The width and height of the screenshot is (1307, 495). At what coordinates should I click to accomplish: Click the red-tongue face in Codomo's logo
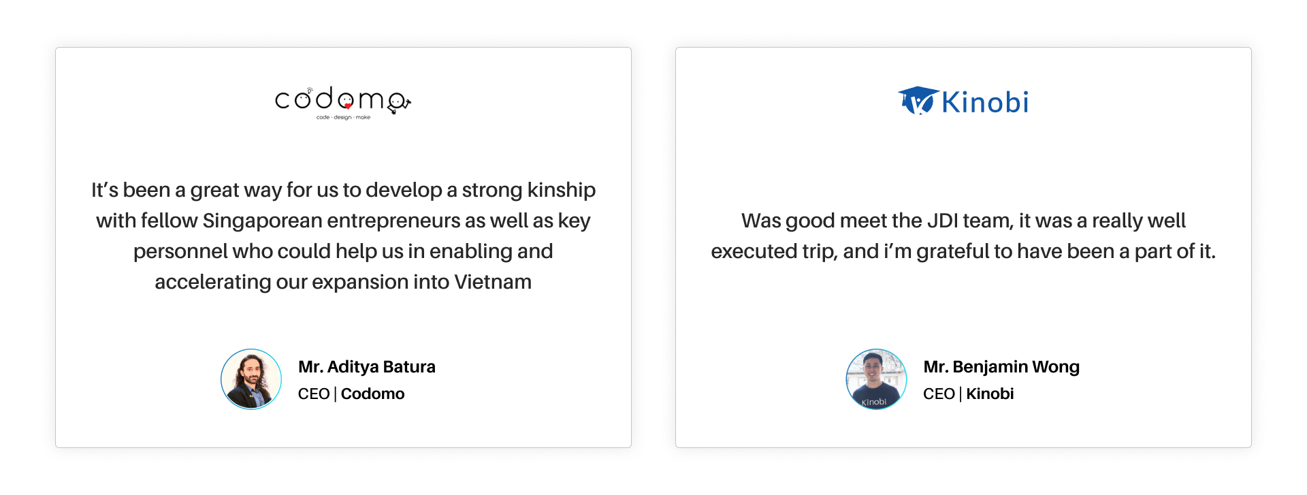tap(346, 101)
